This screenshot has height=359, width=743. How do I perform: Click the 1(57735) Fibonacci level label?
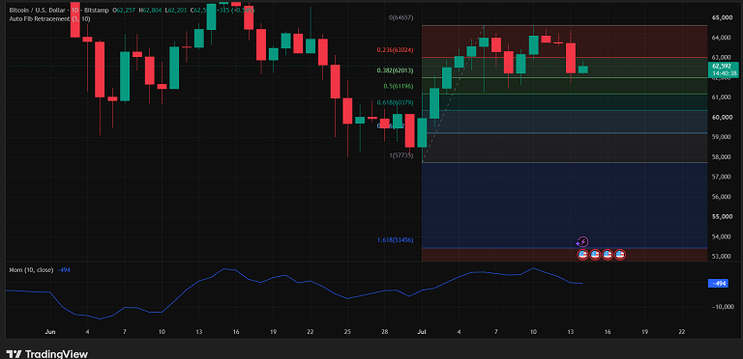401,155
